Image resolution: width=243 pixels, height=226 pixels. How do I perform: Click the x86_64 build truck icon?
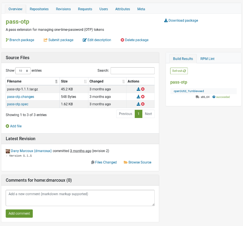(x=198, y=97)
